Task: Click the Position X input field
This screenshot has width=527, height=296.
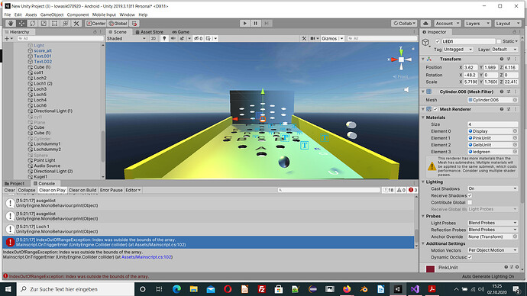Action: 470,67
